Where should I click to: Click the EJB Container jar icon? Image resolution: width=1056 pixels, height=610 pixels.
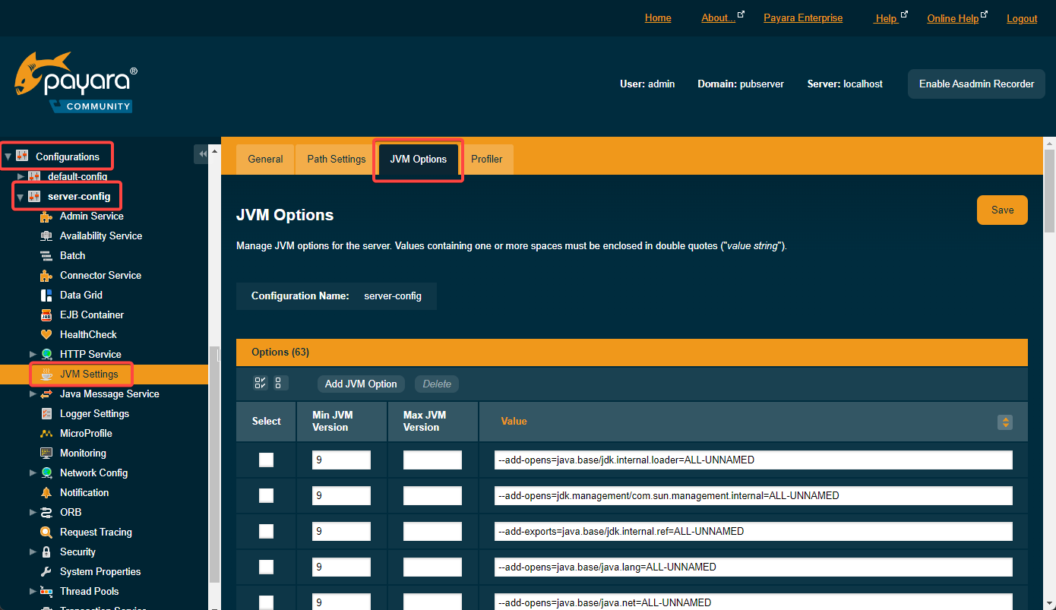click(x=46, y=314)
